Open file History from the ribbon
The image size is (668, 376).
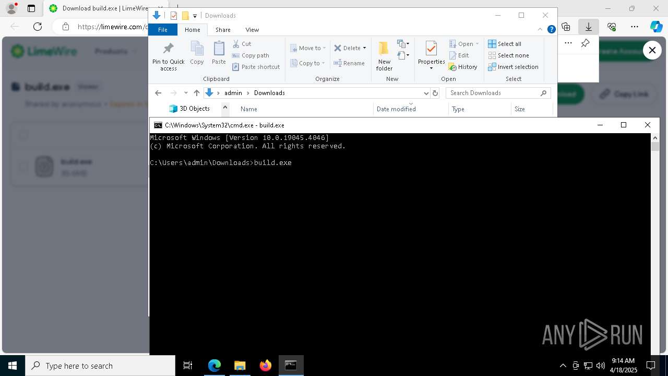tap(463, 67)
